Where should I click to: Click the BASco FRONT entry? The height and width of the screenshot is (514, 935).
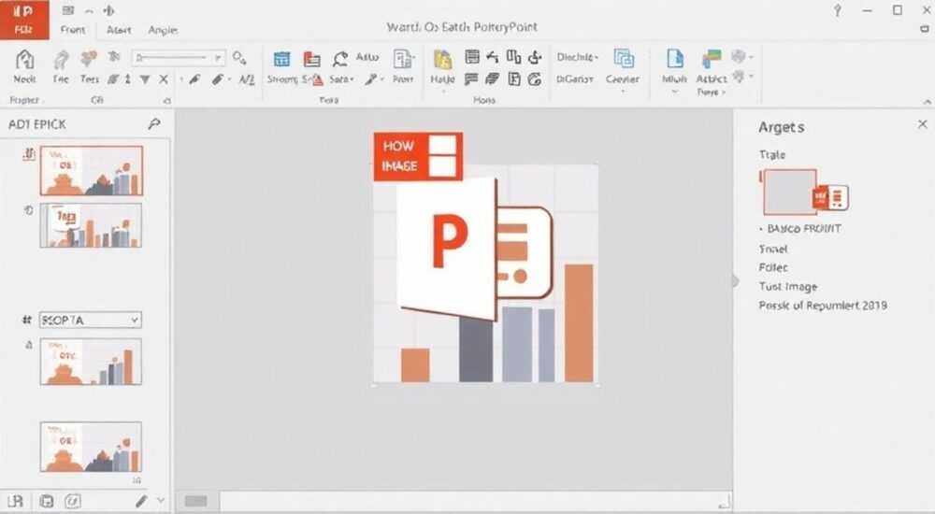click(x=804, y=228)
